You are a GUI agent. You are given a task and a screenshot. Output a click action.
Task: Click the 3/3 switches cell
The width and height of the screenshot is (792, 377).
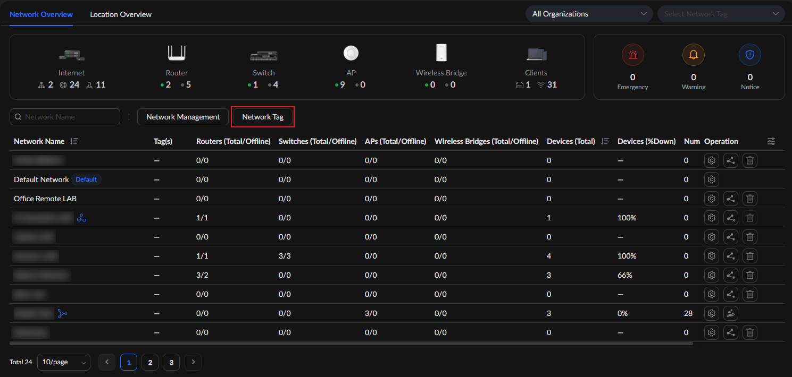pyautogui.click(x=285, y=256)
